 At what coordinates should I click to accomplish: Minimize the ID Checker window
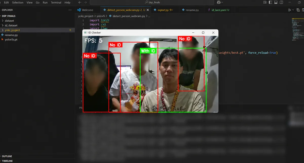pyautogui.click(x=193, y=32)
